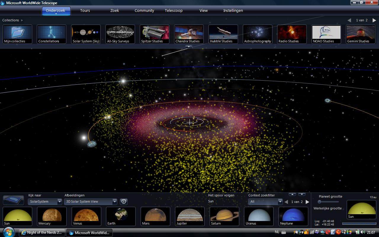Click the dotted zoom level bar
This screenshot has width=379, height=237.
coord(359,224)
